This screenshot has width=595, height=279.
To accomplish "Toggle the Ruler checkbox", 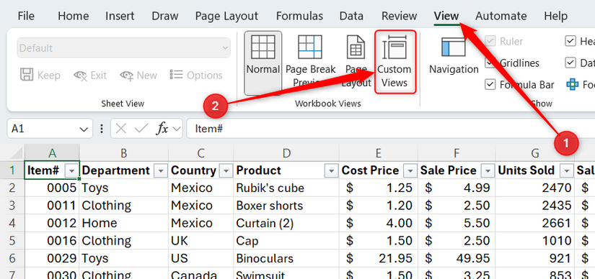I will click(x=490, y=41).
